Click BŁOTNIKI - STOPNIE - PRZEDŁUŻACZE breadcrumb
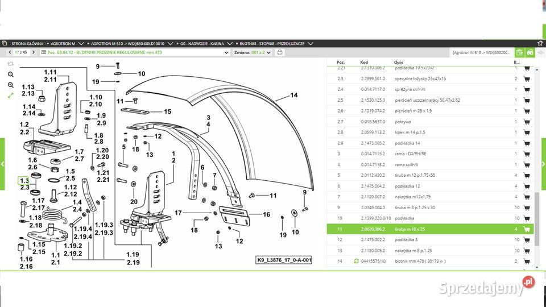Screen dimensions: 546x307 272,44
